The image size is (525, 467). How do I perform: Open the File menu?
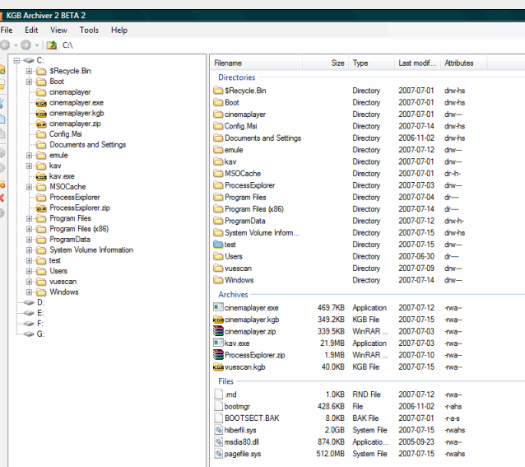[x=7, y=30]
